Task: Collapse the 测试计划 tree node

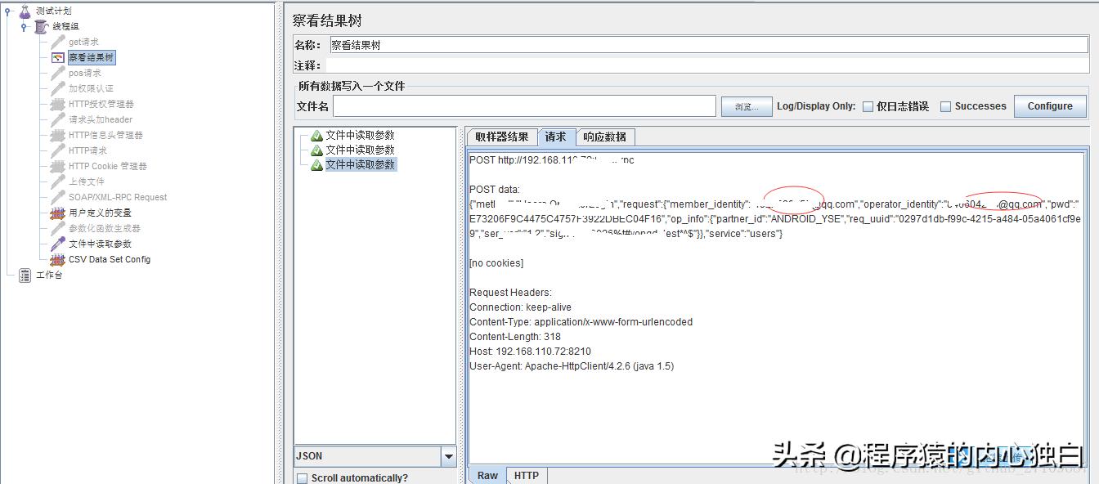Action: [x=7, y=11]
